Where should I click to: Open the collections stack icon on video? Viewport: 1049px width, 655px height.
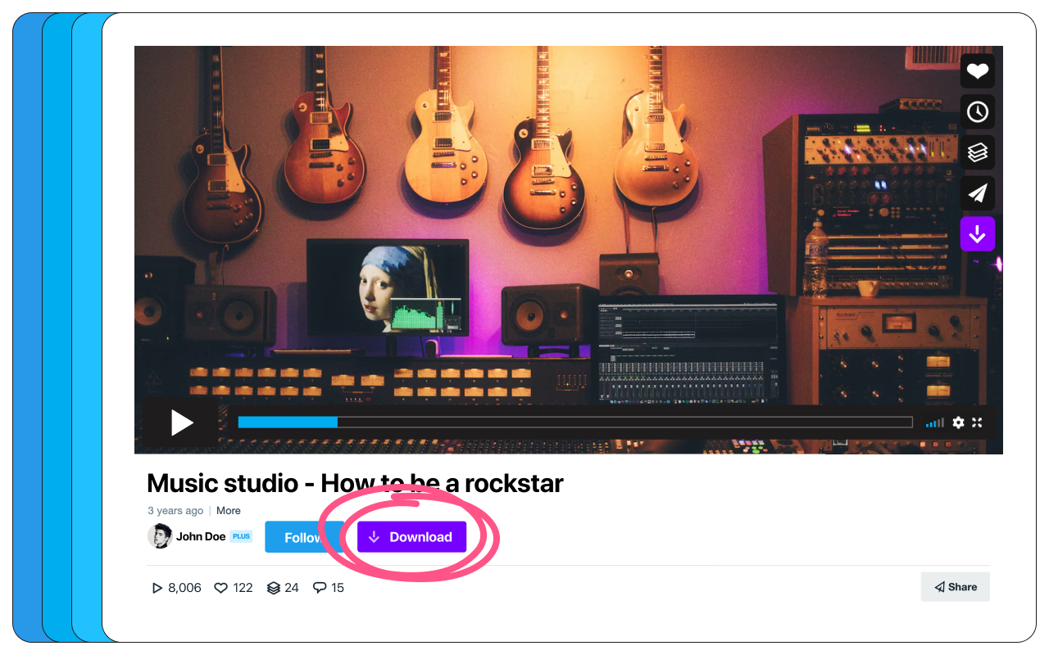click(977, 152)
